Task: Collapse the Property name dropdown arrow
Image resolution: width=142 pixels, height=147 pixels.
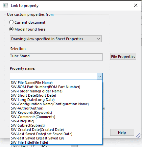Action: [100, 76]
